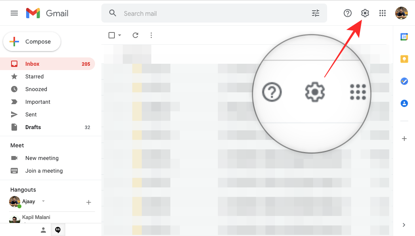Click the Snoozed clock icon
Image resolution: width=415 pixels, height=236 pixels.
pos(14,89)
